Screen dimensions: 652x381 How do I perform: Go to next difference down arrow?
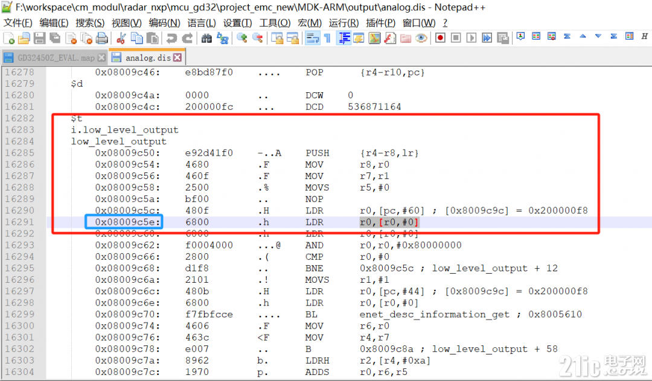[598, 37]
